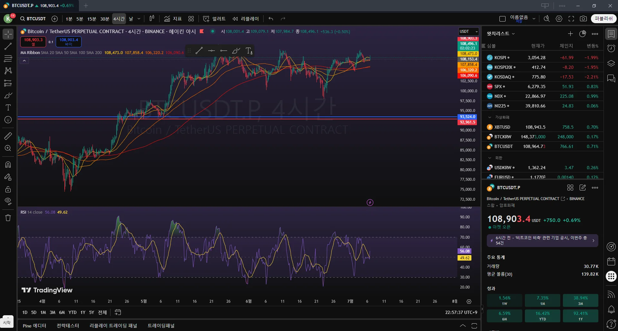Screen dimensions: 618x331
Task: Add symbol to watchlist with plus icon
Action: 570,33
